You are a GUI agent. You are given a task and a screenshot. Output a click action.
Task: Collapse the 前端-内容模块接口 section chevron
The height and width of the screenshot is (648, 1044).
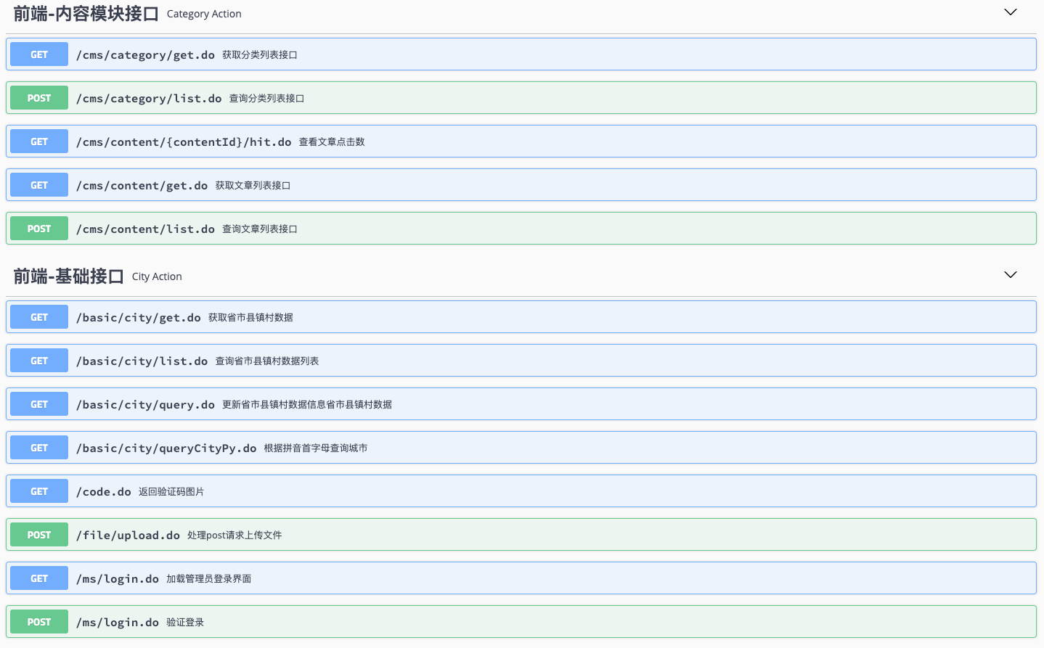(x=1010, y=12)
